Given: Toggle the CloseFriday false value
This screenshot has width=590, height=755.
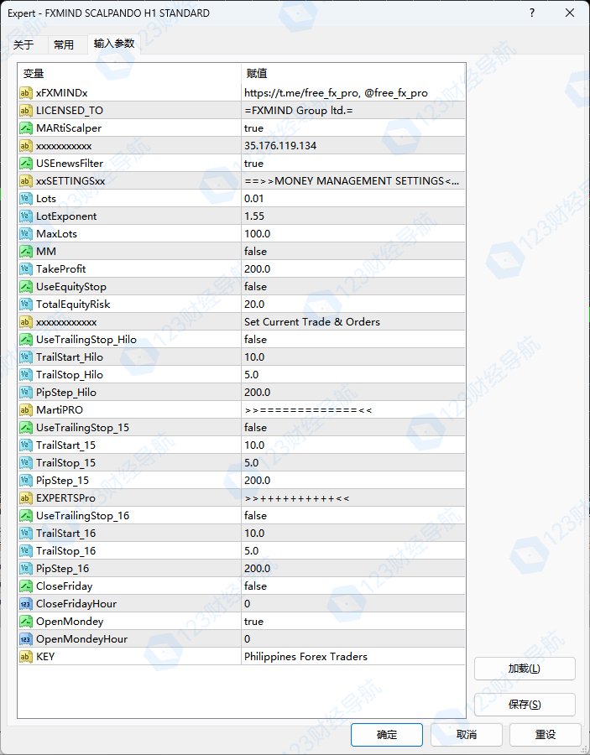Looking at the screenshot, I should tap(255, 586).
